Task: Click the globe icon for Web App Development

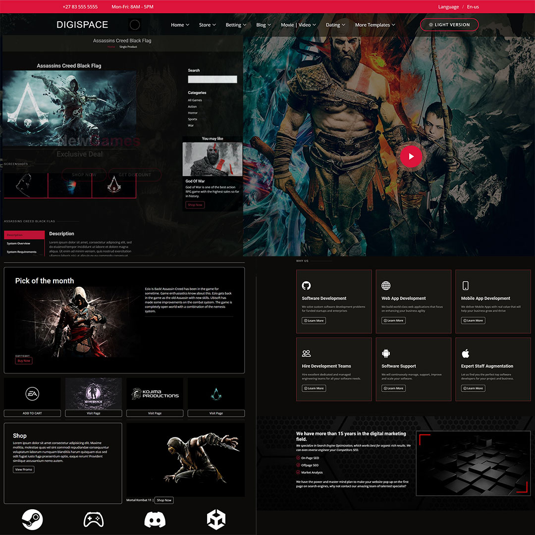Action: click(x=386, y=285)
